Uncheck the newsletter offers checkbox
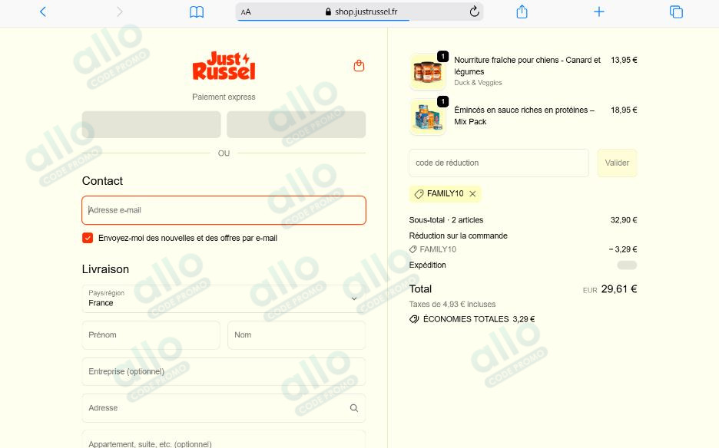The image size is (719, 448). tap(87, 238)
